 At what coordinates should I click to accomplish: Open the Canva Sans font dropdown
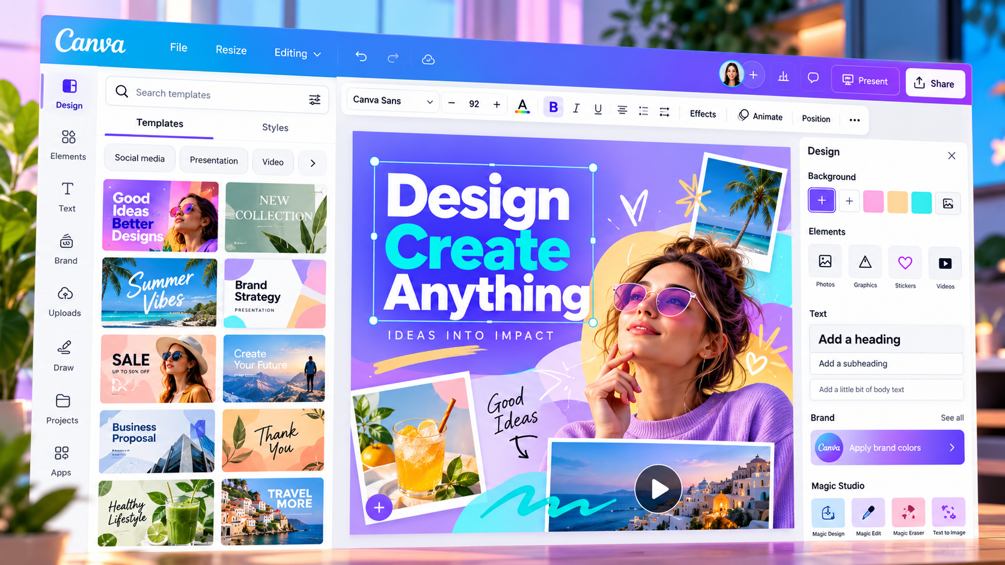[x=392, y=101]
